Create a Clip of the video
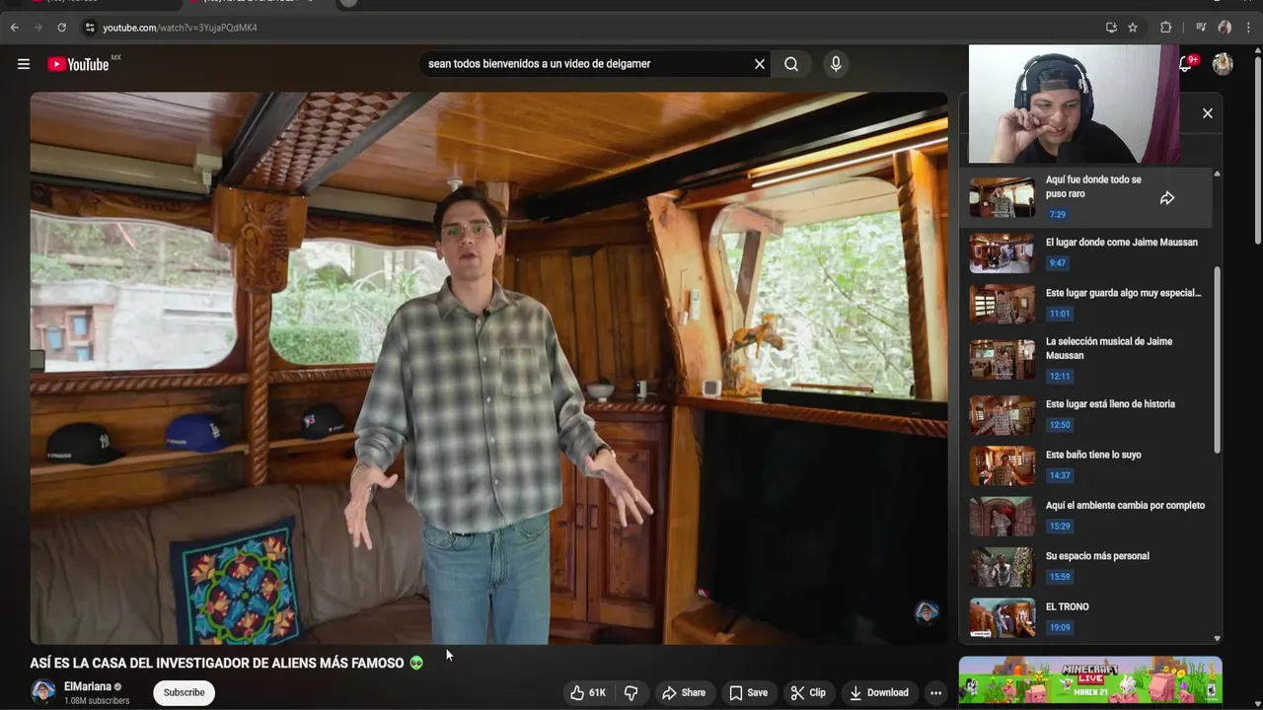Screen dimensions: 1263x710 pos(808,692)
